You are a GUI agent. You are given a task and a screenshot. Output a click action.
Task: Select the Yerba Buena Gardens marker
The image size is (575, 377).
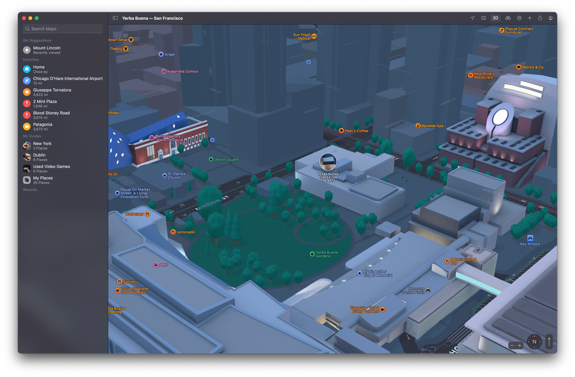pyautogui.click(x=312, y=254)
